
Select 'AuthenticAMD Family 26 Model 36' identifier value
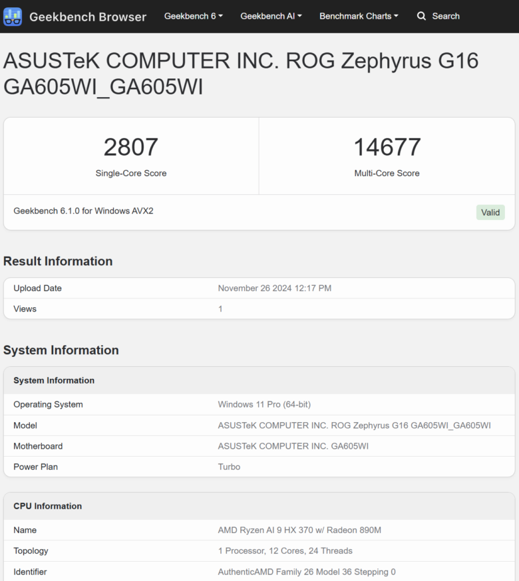coord(285,572)
